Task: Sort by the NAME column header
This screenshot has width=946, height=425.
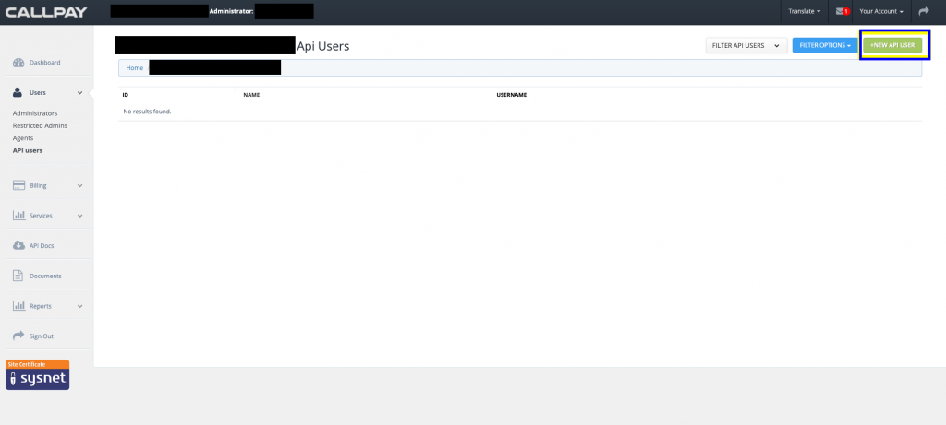Action: (x=251, y=95)
